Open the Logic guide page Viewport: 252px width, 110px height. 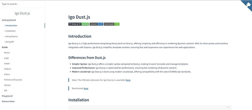coord(7,58)
